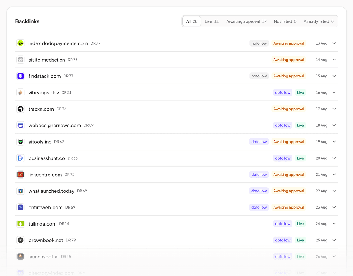Open the linkcentre.com link
Image resolution: width=353 pixels, height=276 pixels.
coord(45,175)
